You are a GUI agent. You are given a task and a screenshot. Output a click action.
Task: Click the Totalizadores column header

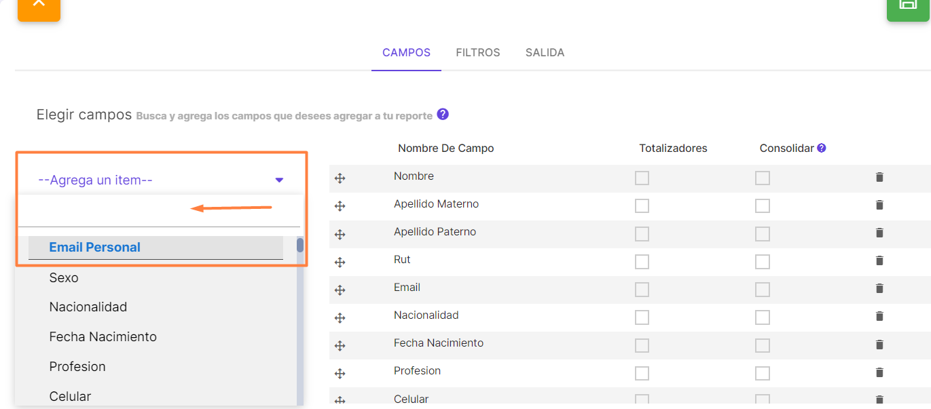tap(673, 148)
